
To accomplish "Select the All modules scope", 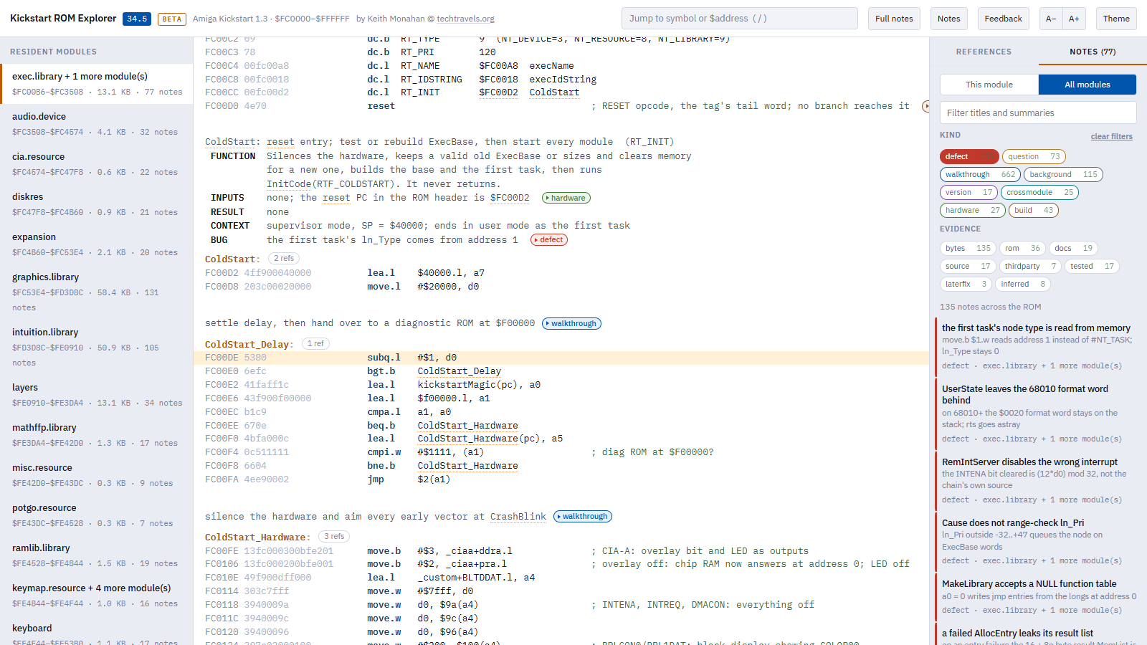I will [x=1087, y=85].
